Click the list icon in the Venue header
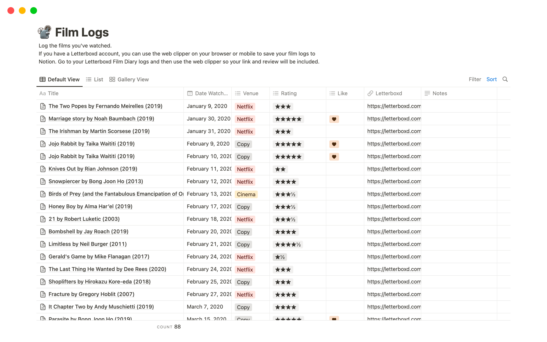This screenshot has height=342, width=547. point(238,93)
